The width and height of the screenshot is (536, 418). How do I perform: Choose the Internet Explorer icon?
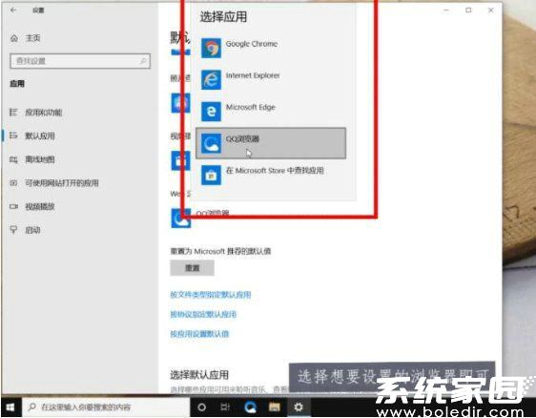click(211, 80)
